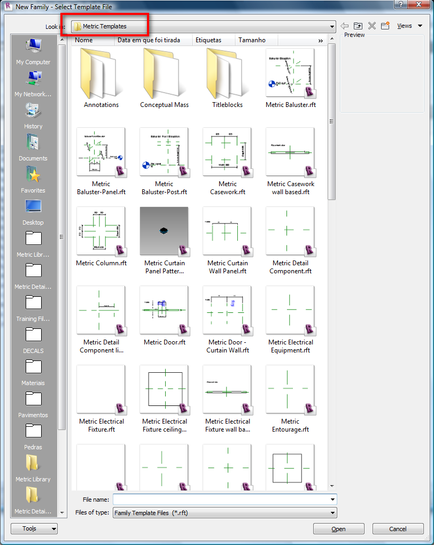434x545 pixels.
Task: Select Metric Electrical Equipment.rft
Action: pos(291,320)
